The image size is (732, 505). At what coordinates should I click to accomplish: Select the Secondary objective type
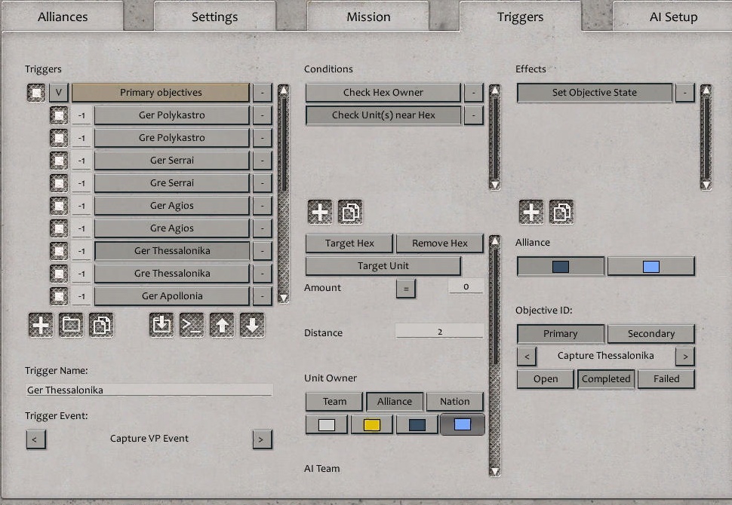pyautogui.click(x=651, y=334)
